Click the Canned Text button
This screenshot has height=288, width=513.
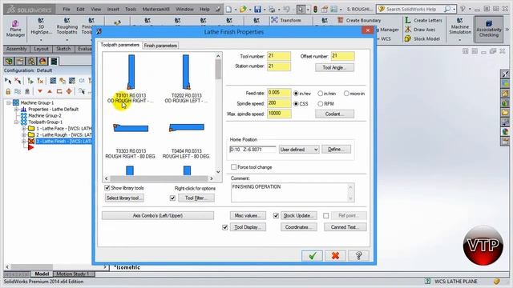click(x=345, y=227)
